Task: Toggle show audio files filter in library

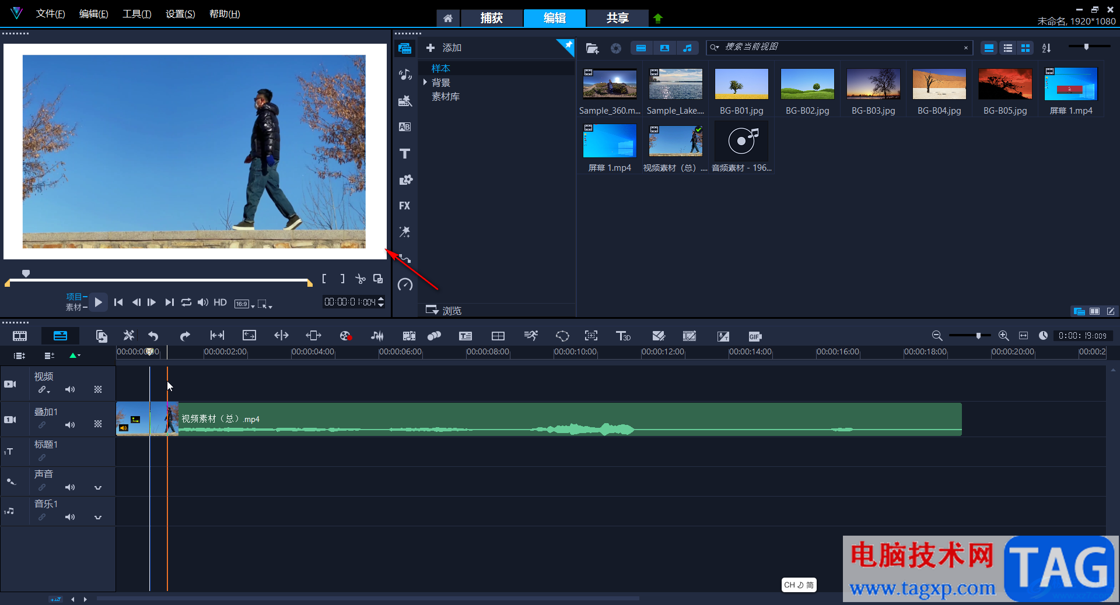Action: pyautogui.click(x=688, y=48)
